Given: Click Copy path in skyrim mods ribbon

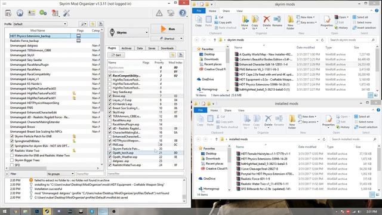Looking at the screenshot, I should tap(223, 23).
